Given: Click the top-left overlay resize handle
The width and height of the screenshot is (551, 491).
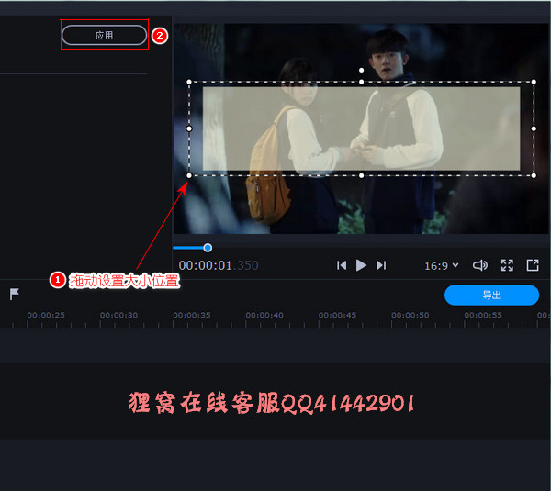Looking at the screenshot, I should click(x=189, y=82).
